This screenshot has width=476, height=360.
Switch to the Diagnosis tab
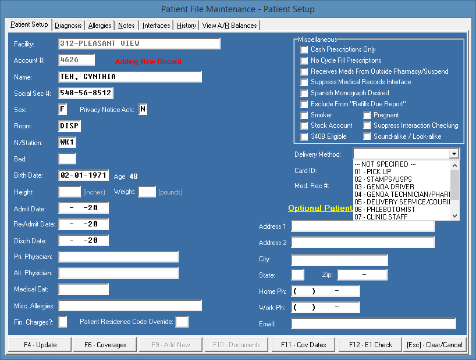coord(69,26)
